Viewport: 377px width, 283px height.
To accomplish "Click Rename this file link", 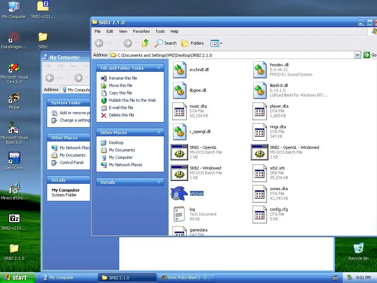I will [x=123, y=78].
